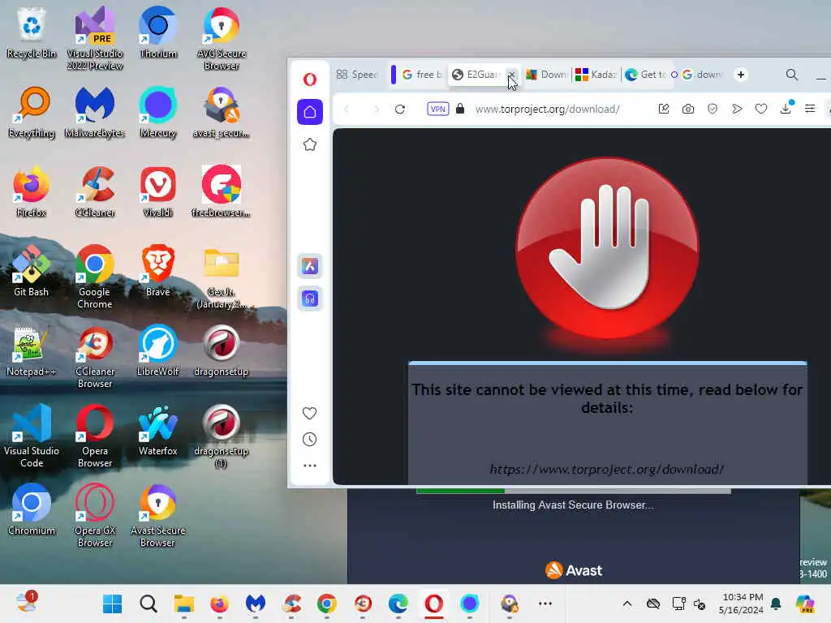Click the red stop hand image

click(x=607, y=248)
